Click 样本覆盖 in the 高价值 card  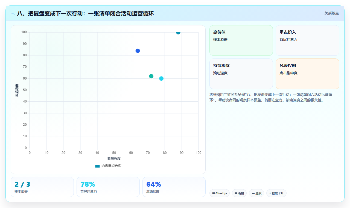[x=220, y=40]
